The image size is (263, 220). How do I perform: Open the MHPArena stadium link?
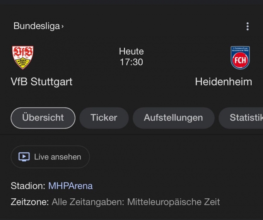pos(70,186)
